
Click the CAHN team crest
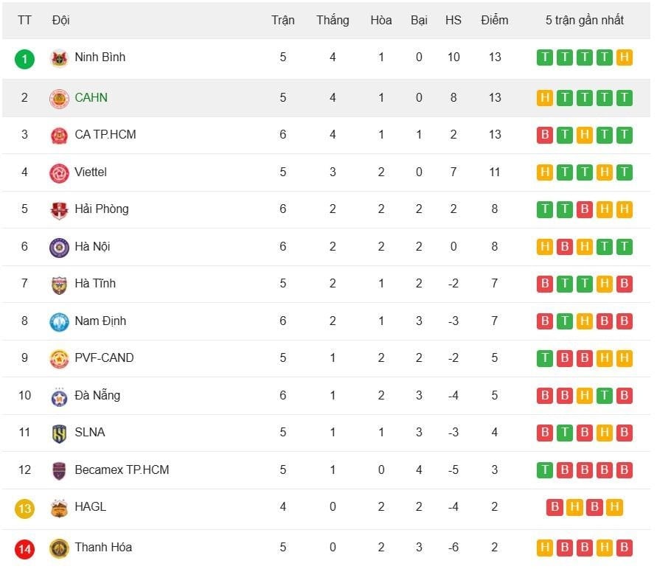point(59,98)
